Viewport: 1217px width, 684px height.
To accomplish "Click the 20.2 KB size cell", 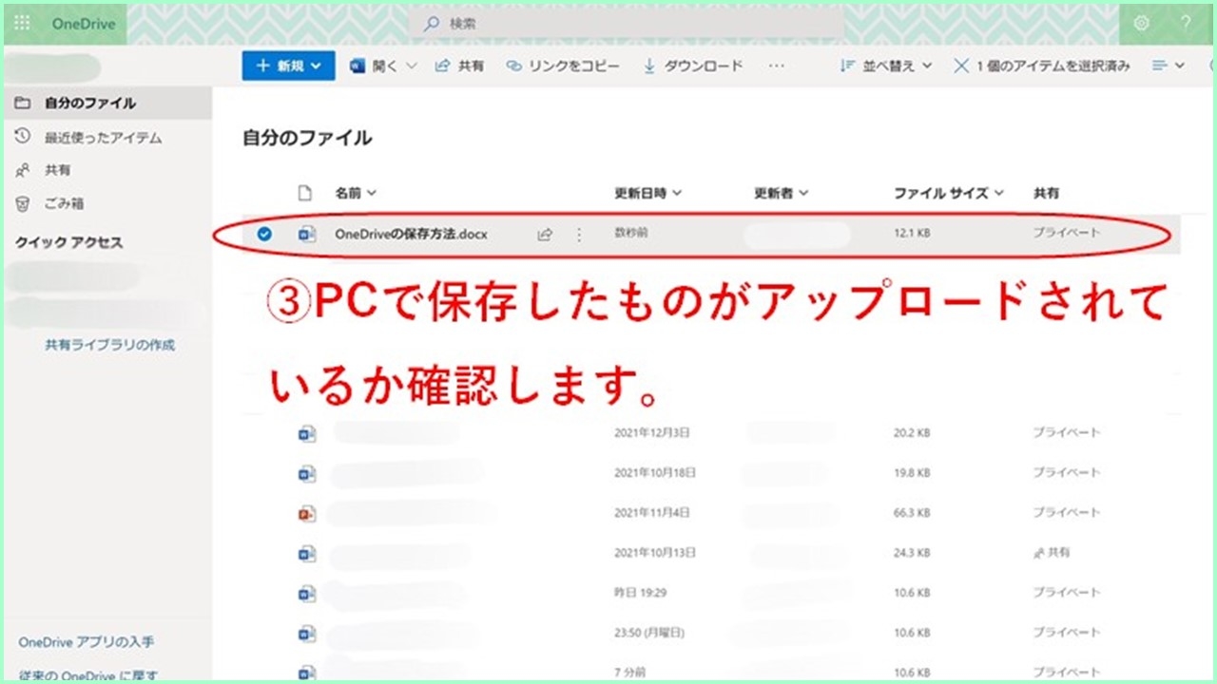I will [912, 432].
